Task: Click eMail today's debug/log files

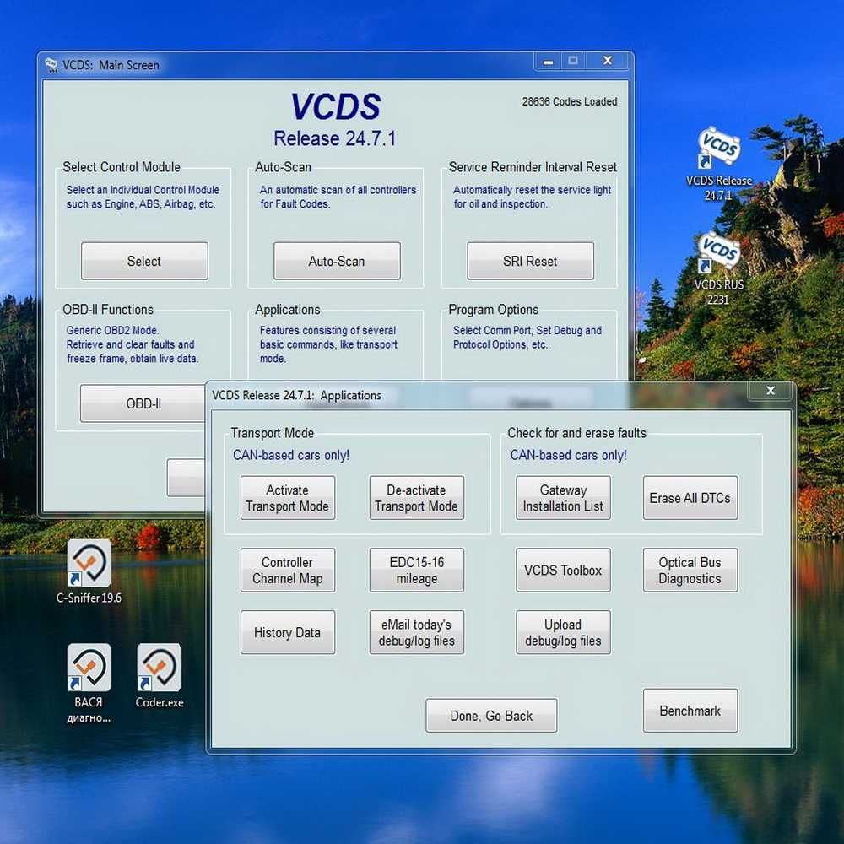Action: pos(417,632)
